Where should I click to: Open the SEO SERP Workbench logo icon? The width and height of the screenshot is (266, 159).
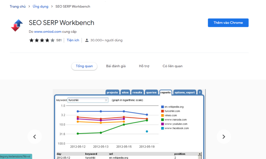click(x=17, y=25)
